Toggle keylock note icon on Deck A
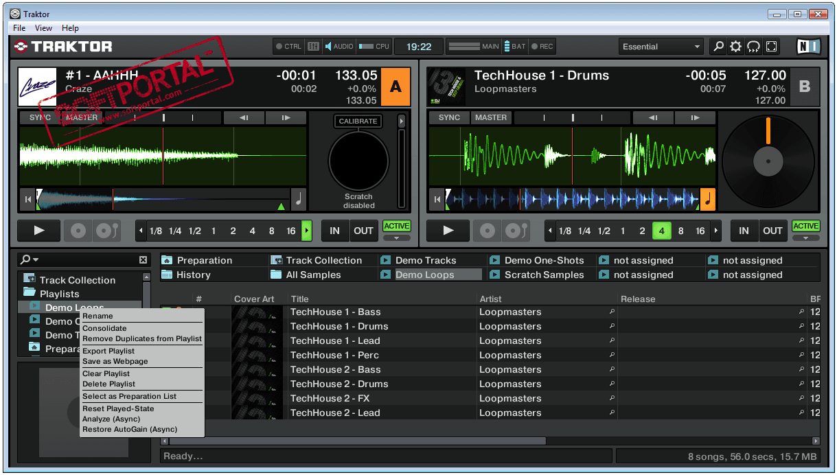 (x=299, y=199)
